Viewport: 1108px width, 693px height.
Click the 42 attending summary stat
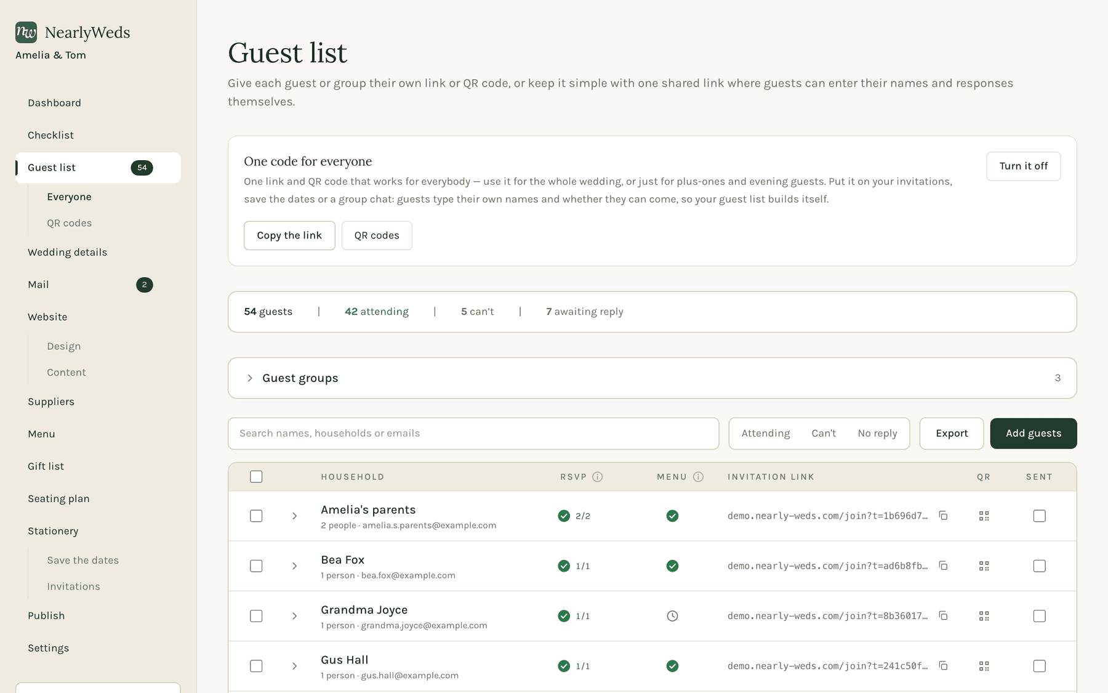376,312
